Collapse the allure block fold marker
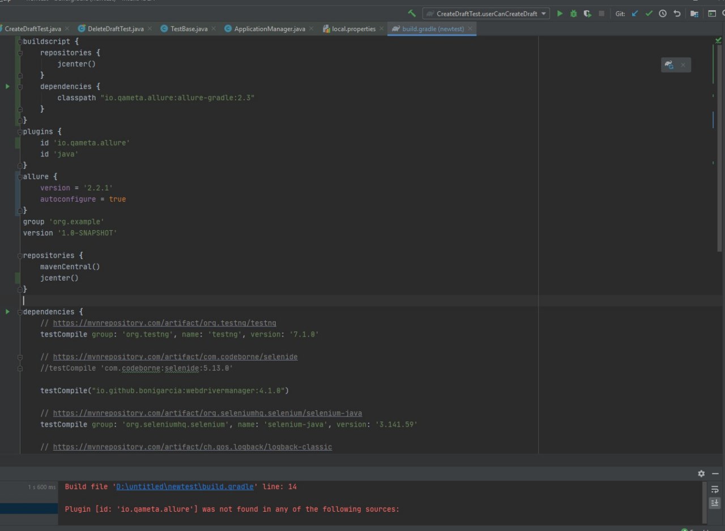725x531 pixels. 19,177
